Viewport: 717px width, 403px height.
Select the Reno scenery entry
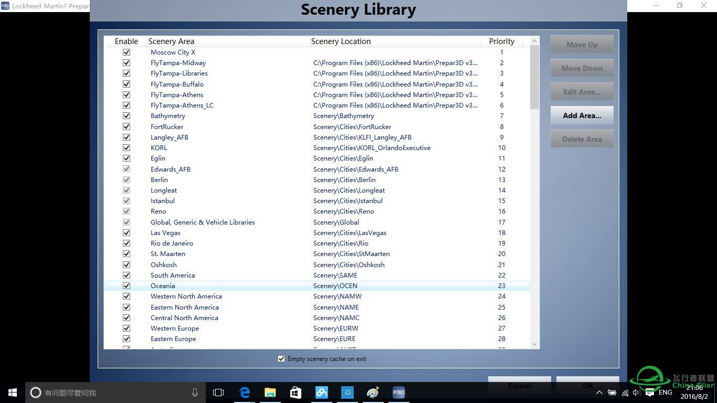tap(159, 211)
